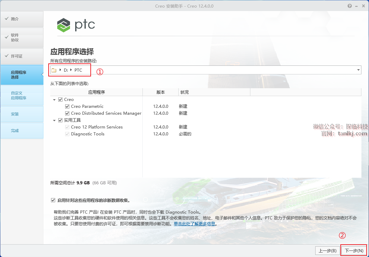Toggle Creo 12 Platform Services checkbox
This screenshot has height=257, width=369.
pos(67,127)
